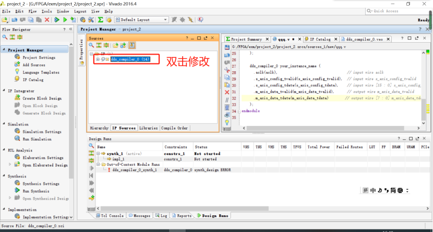Screen dimensions: 433x232
Task: Open the Flow menu
Action: pos(32,11)
